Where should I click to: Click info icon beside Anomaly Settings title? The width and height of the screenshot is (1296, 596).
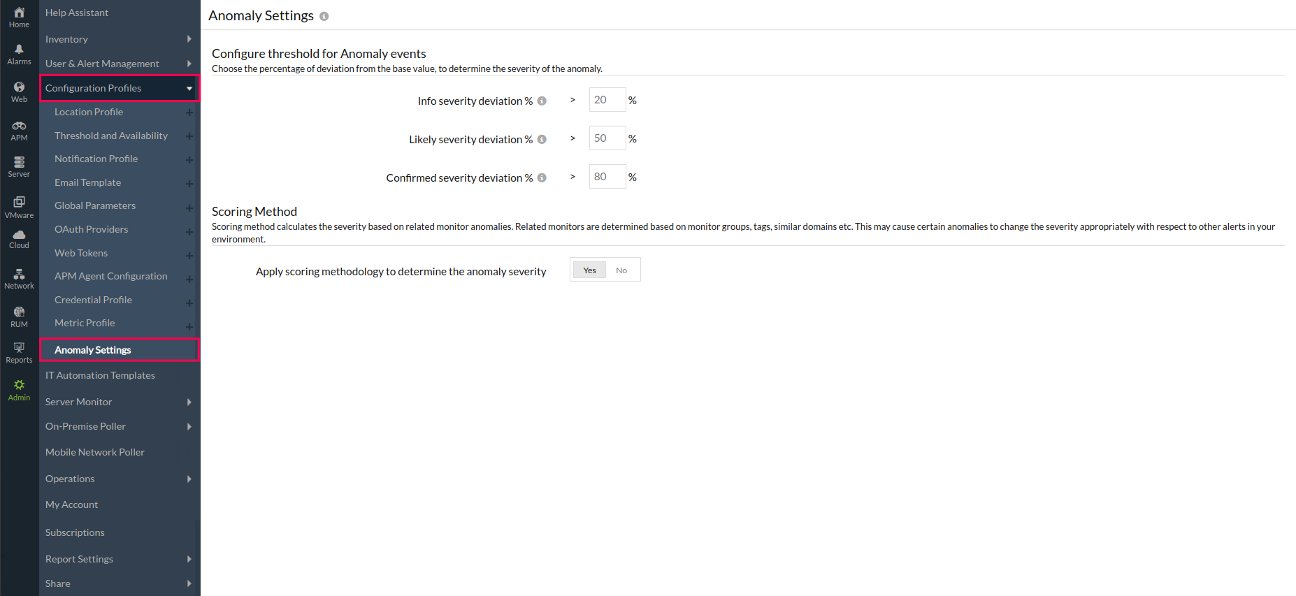point(324,16)
